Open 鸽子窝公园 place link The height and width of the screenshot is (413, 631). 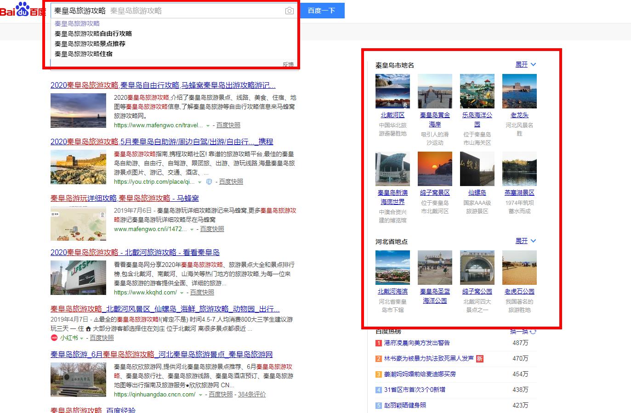(x=477, y=291)
